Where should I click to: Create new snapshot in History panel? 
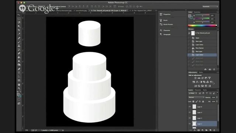click(x=210, y=69)
